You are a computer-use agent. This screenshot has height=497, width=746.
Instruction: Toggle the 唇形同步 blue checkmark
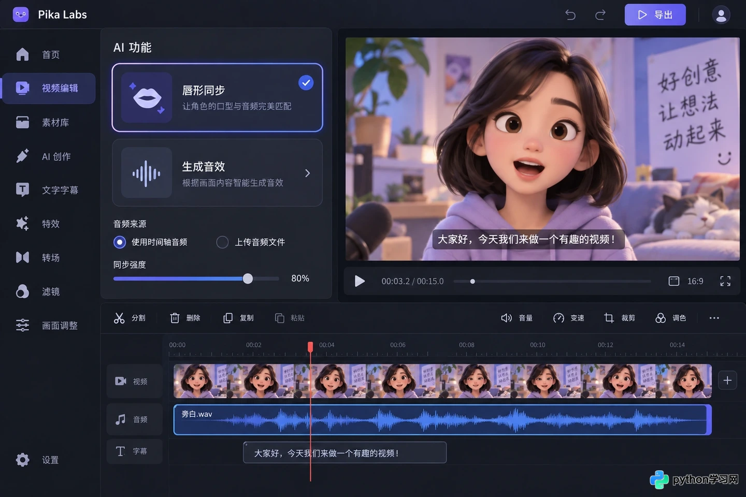click(x=306, y=82)
